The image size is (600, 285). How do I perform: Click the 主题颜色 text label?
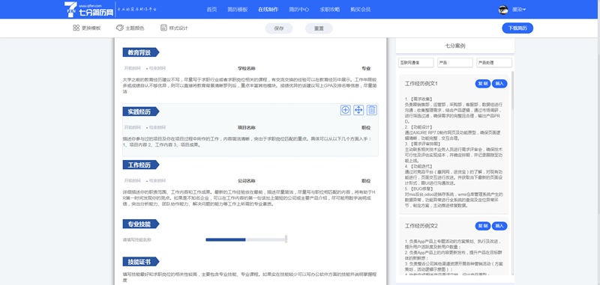click(x=135, y=28)
